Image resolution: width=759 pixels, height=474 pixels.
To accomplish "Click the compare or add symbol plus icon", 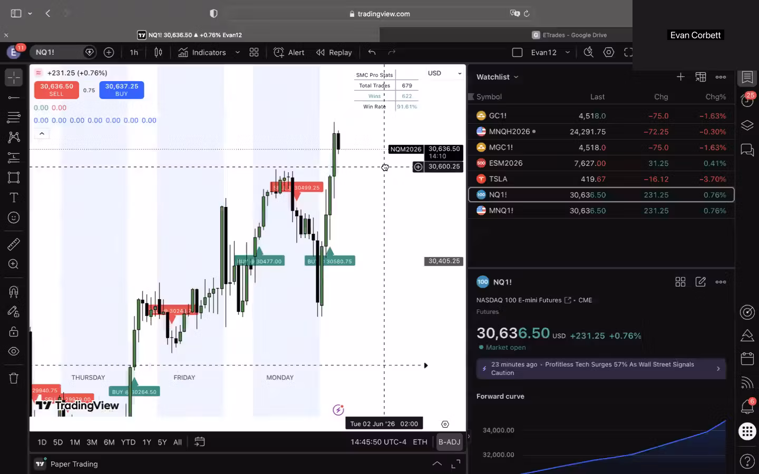I will coord(109,52).
